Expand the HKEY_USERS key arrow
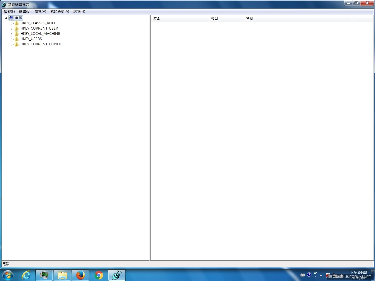This screenshot has width=375, height=281. tap(11, 39)
